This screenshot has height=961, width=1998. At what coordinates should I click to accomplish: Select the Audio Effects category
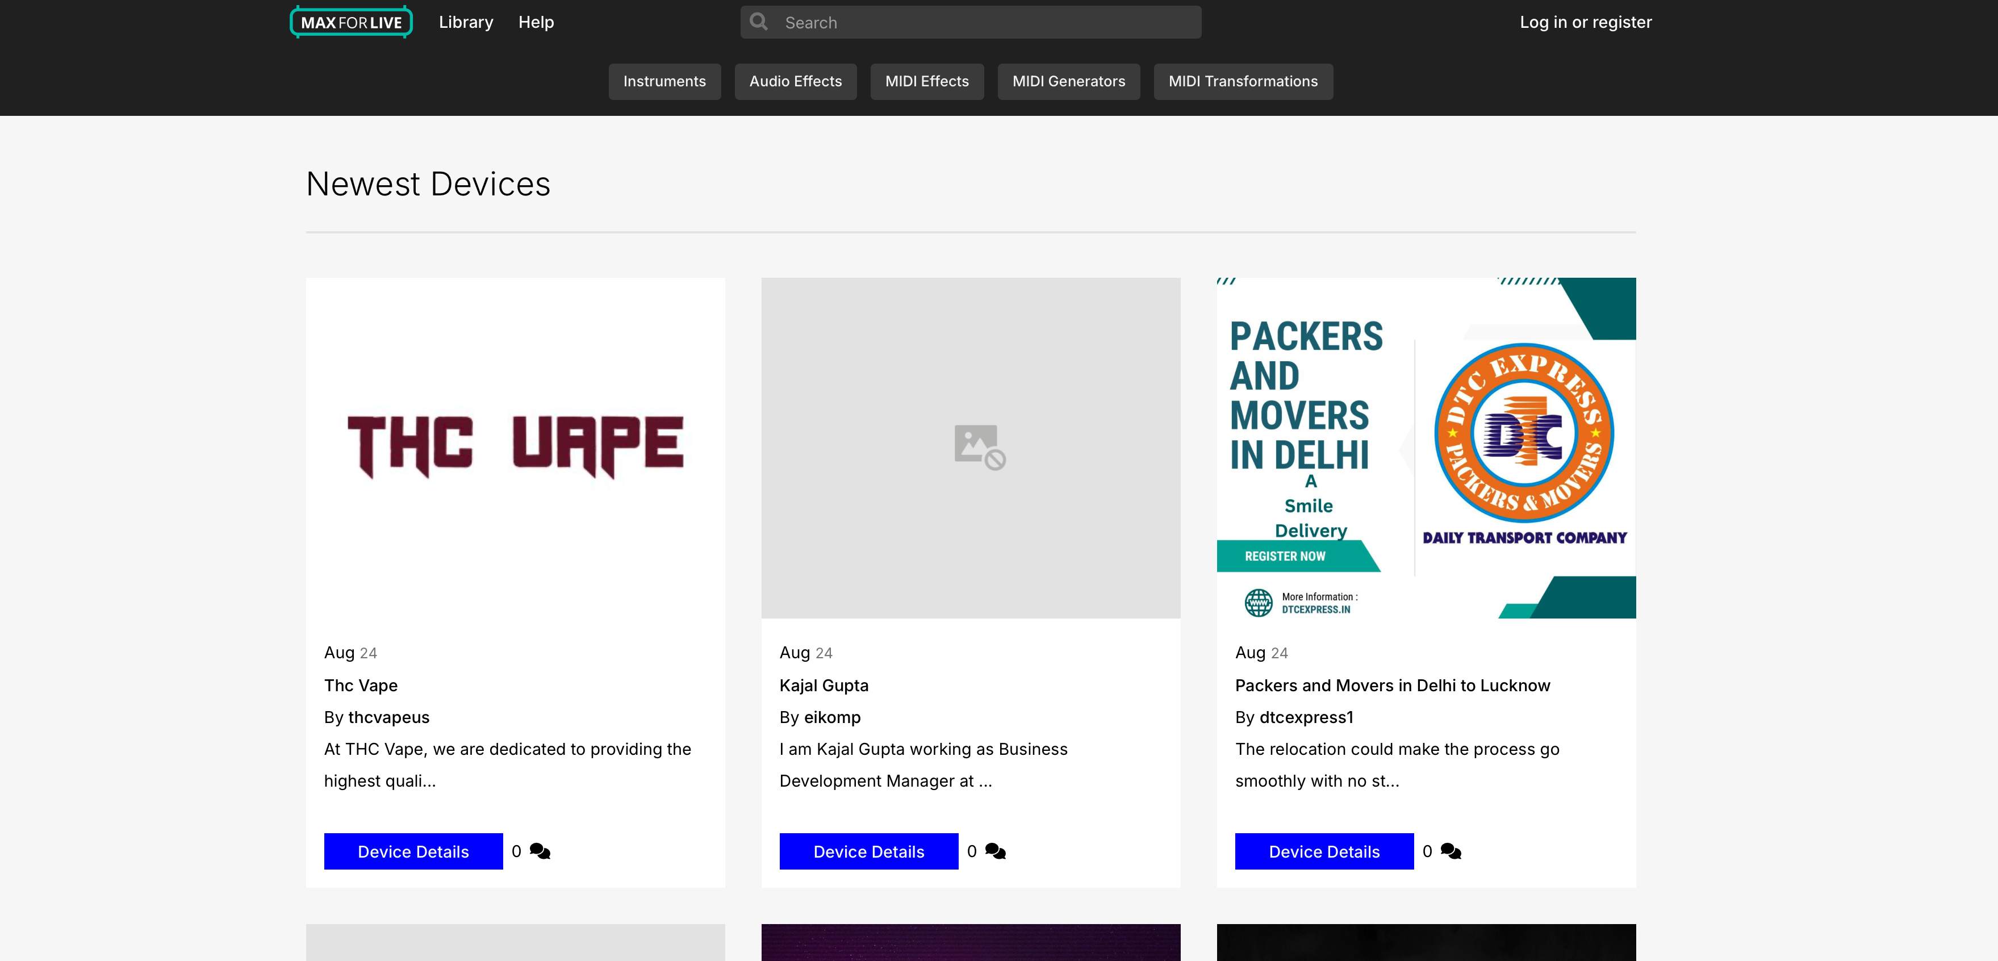[x=796, y=81]
